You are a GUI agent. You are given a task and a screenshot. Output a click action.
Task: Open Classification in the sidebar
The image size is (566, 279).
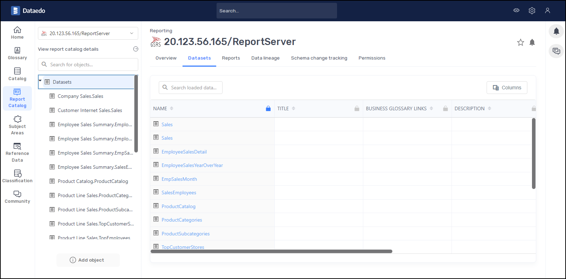[x=17, y=176]
